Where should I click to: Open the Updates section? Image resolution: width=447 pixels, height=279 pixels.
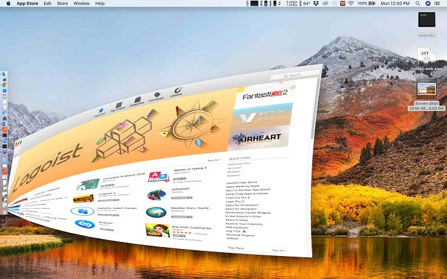[177, 92]
